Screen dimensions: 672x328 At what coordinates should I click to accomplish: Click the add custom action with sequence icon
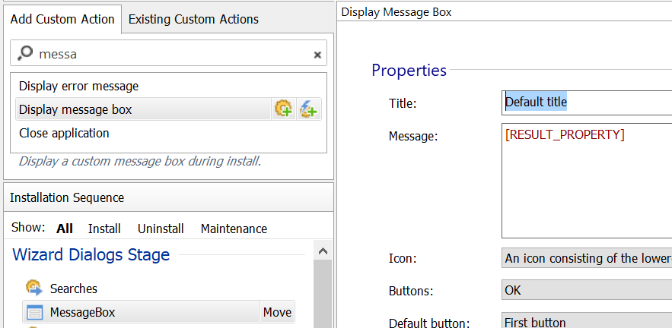[283, 109]
